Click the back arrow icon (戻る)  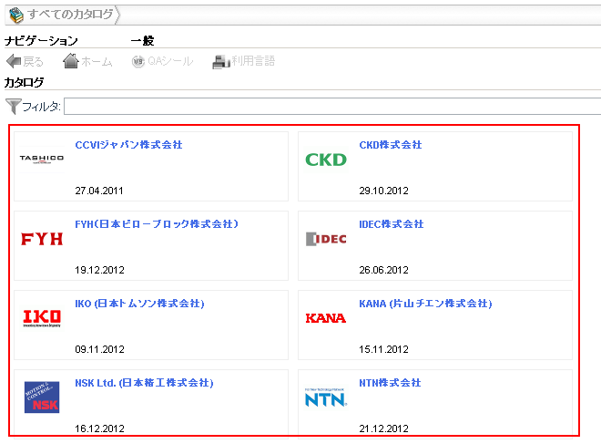[14, 61]
